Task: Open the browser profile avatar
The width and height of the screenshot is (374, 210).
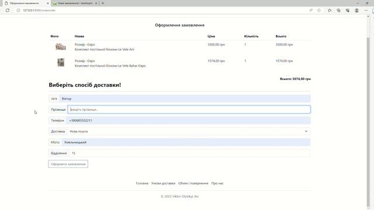Action: click(x=357, y=10)
